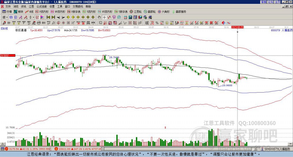Click the horizontal scrollbar right arrow
Image resolution: width=293 pixels, height=157 pixels.
[256, 149]
